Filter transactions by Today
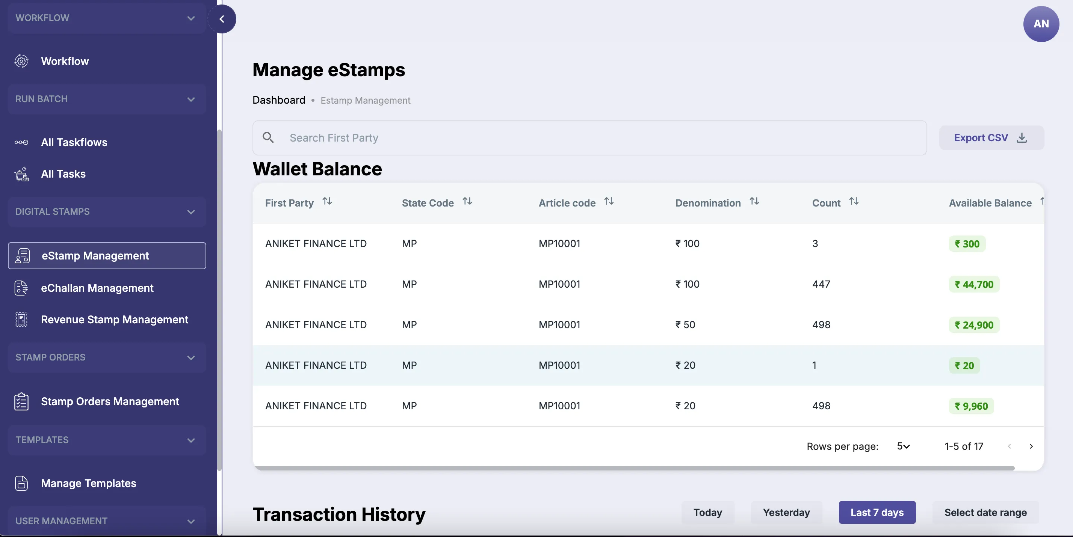 708,513
